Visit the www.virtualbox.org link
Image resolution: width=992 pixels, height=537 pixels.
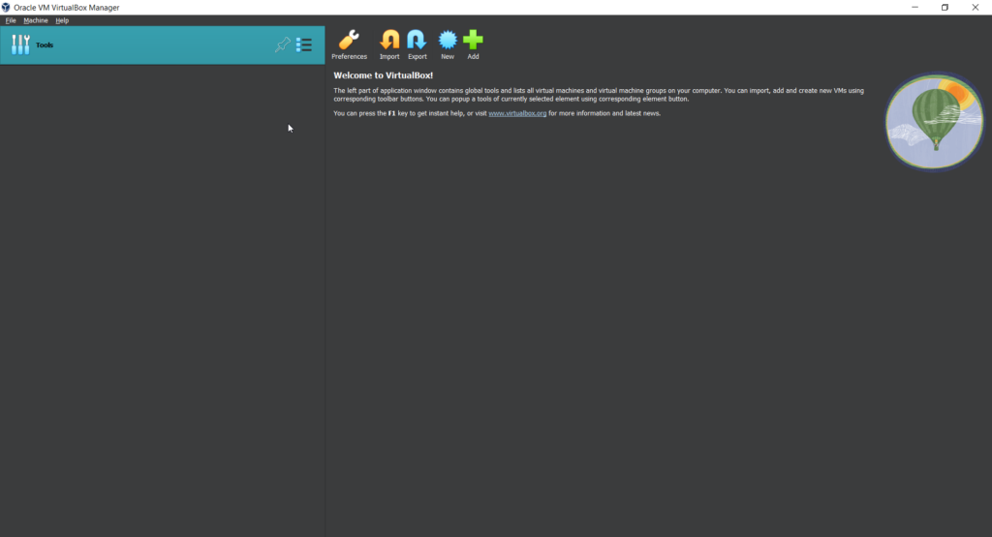(517, 114)
